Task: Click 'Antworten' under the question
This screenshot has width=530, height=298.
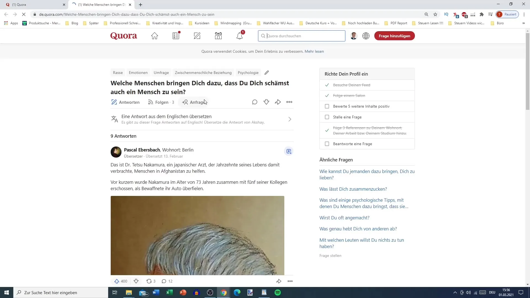Action: point(125,102)
